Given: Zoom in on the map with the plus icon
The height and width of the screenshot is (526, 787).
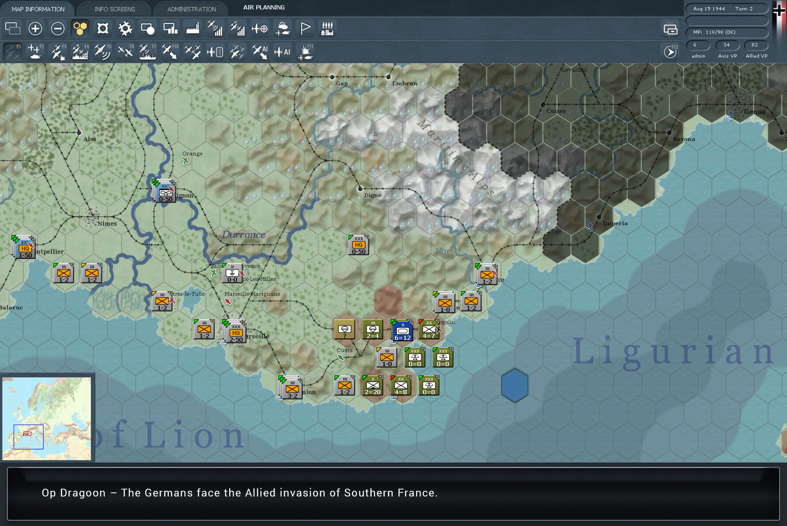Looking at the screenshot, I should click(35, 29).
